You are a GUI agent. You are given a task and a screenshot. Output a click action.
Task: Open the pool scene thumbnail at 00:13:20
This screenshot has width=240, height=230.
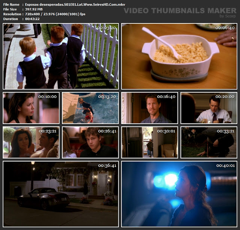pos(90,108)
